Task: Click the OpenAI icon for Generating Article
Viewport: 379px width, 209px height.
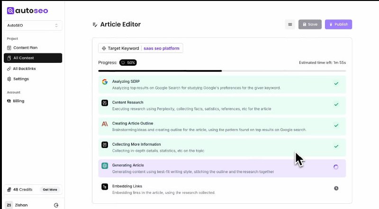Action: (x=105, y=166)
